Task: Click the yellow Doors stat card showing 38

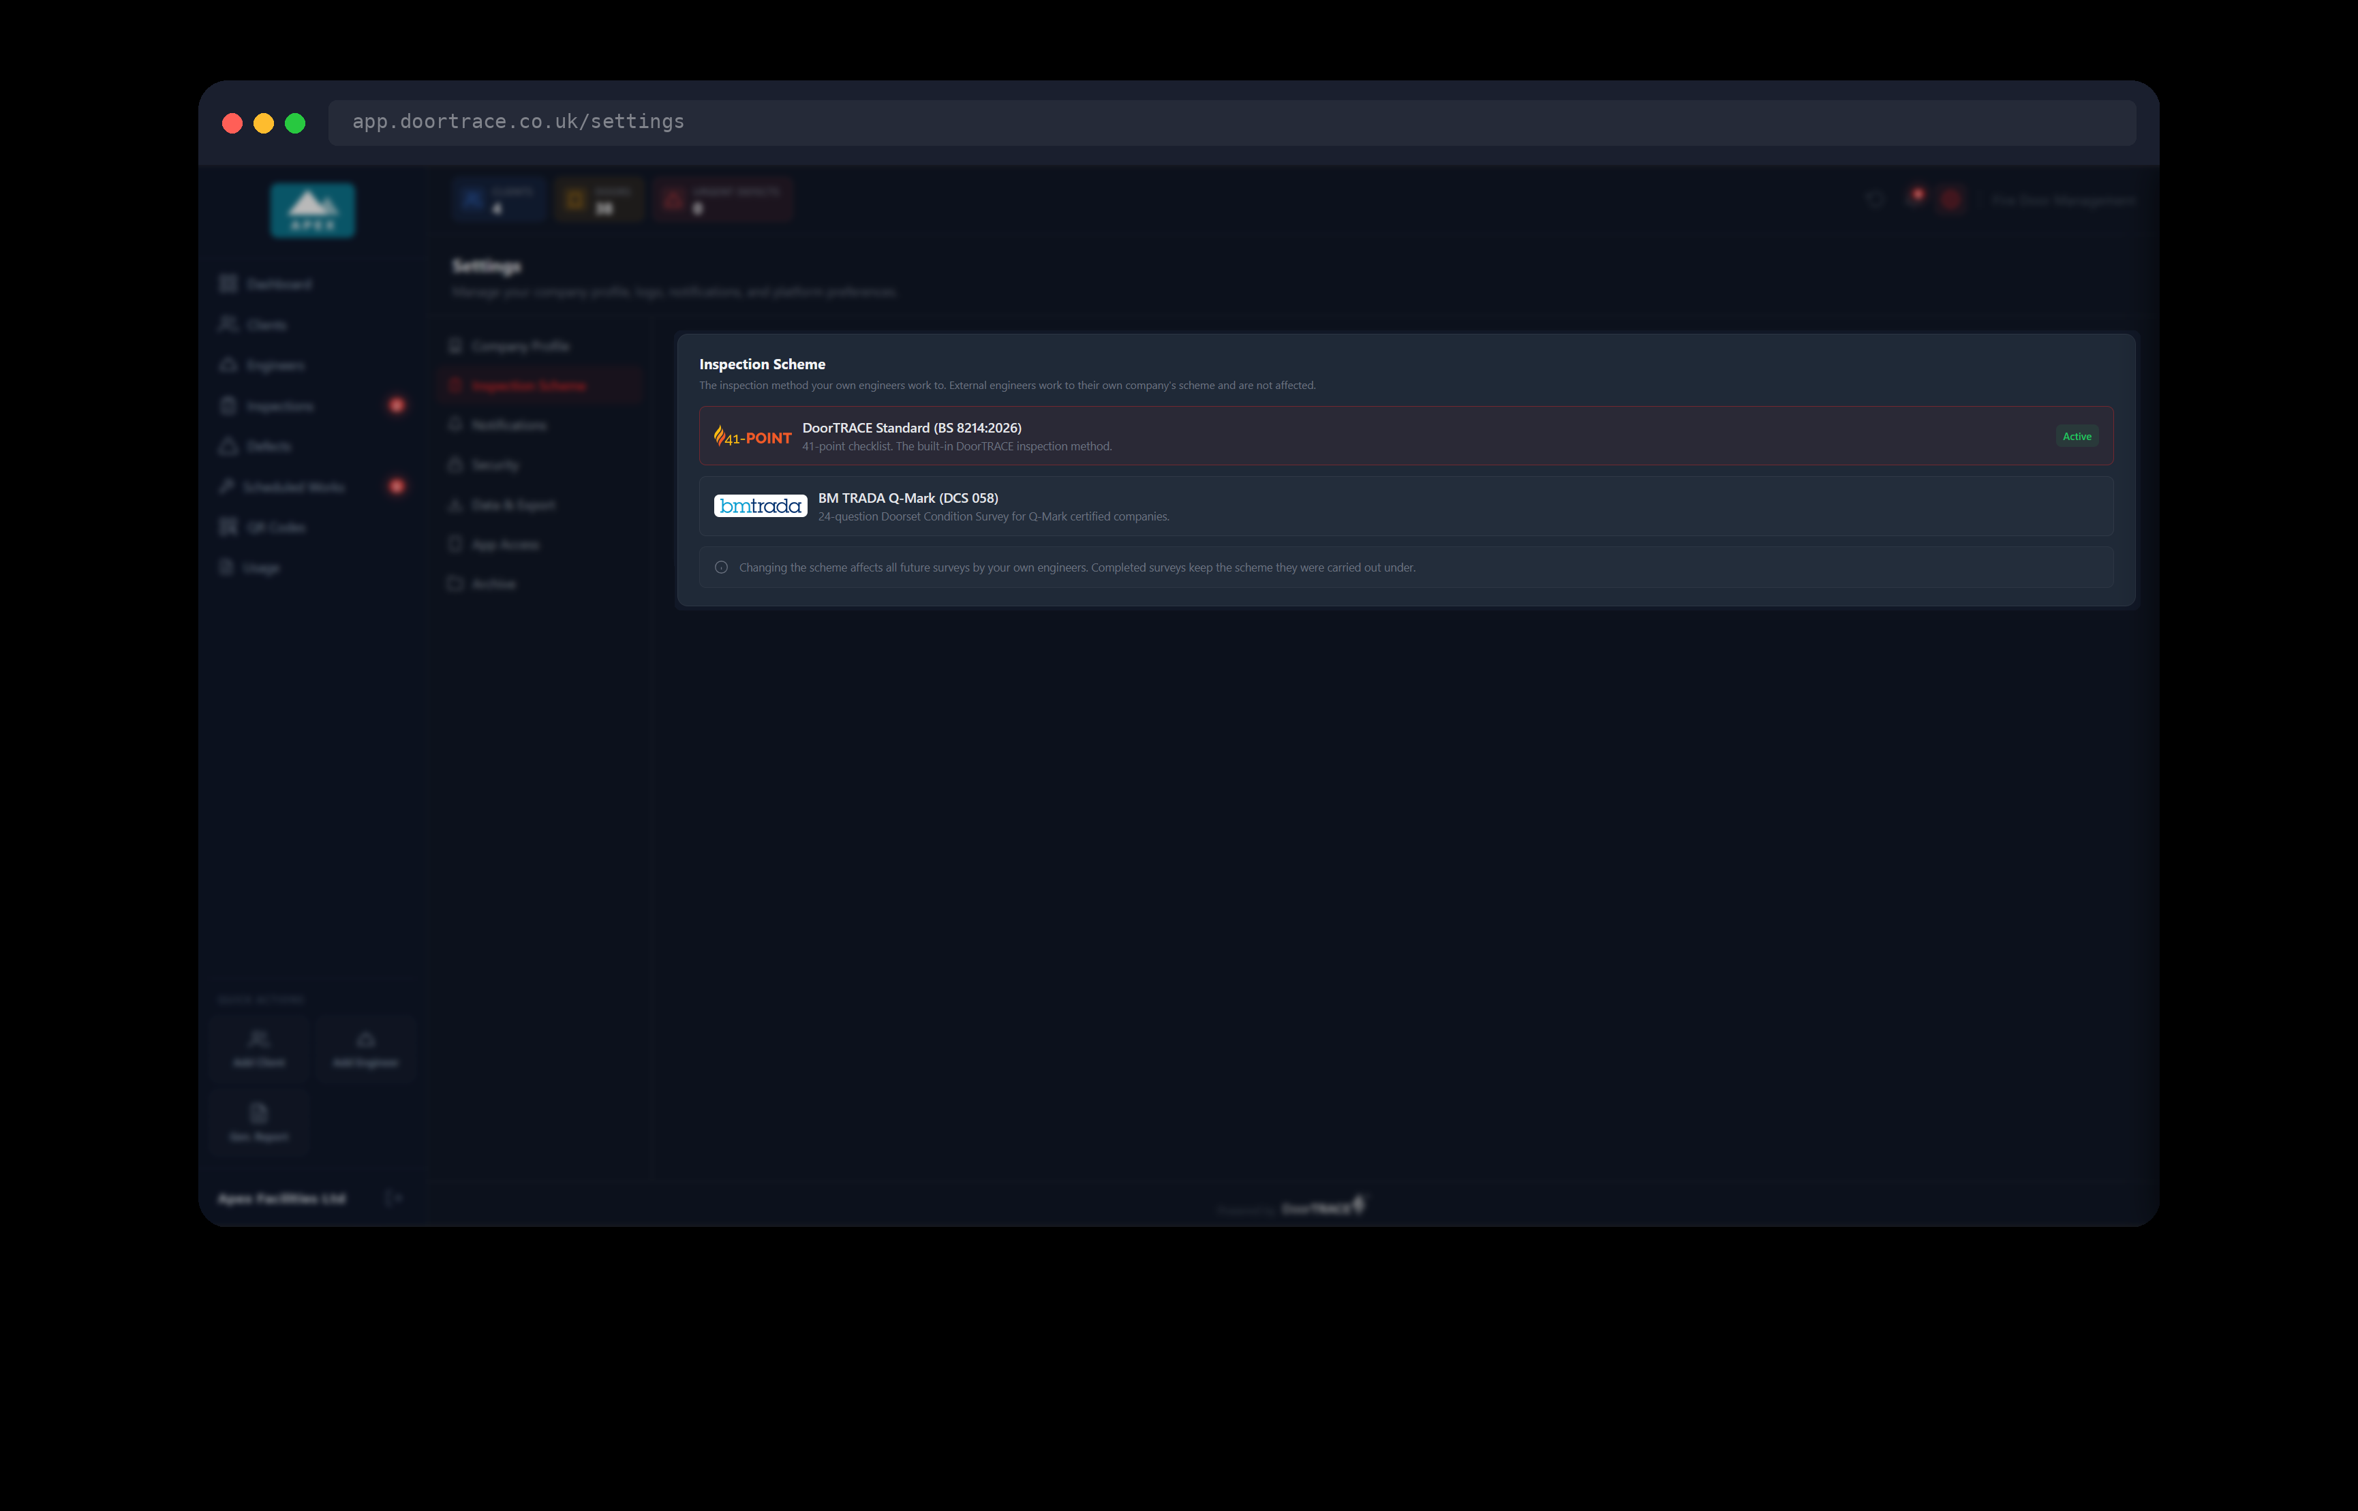Action: (x=600, y=200)
